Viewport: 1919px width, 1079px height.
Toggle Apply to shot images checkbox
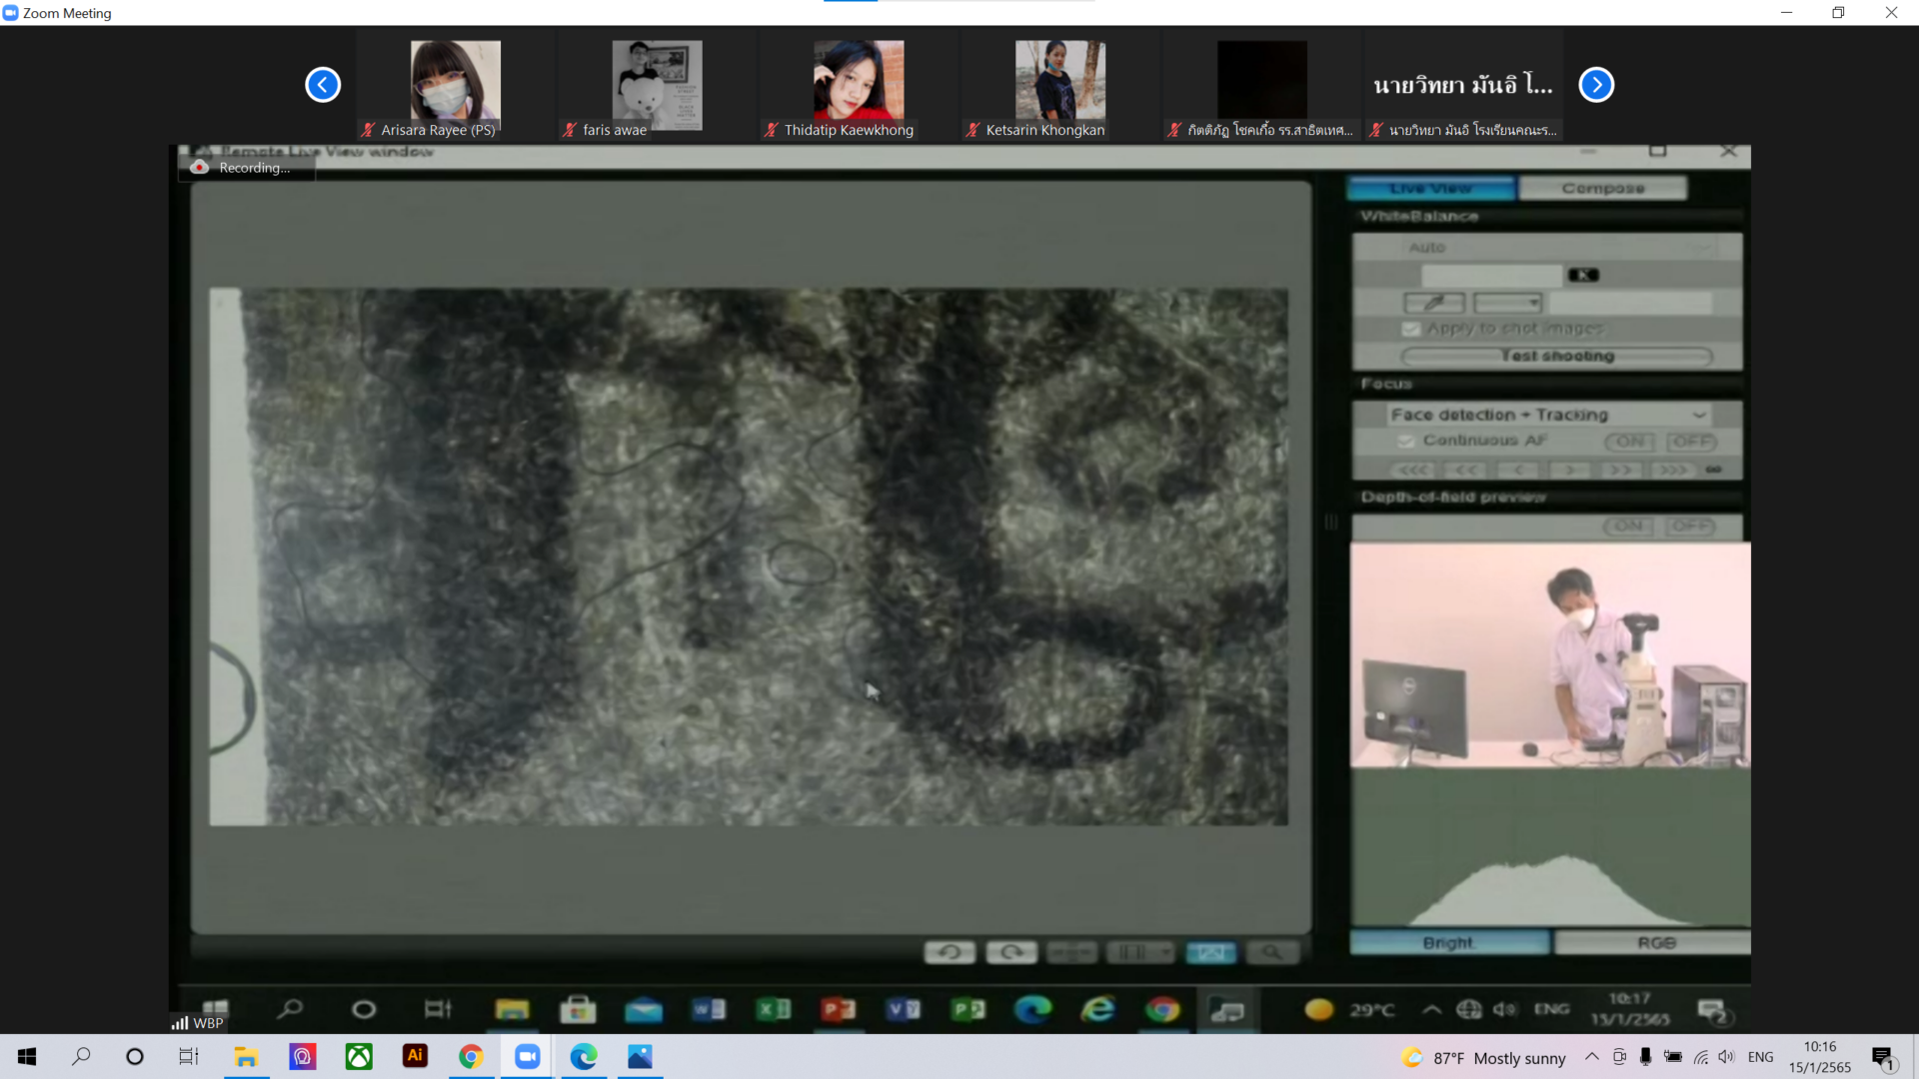coord(1411,329)
